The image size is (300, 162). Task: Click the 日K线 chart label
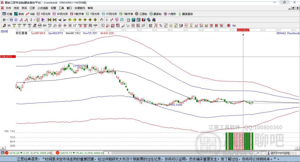tap(4, 31)
